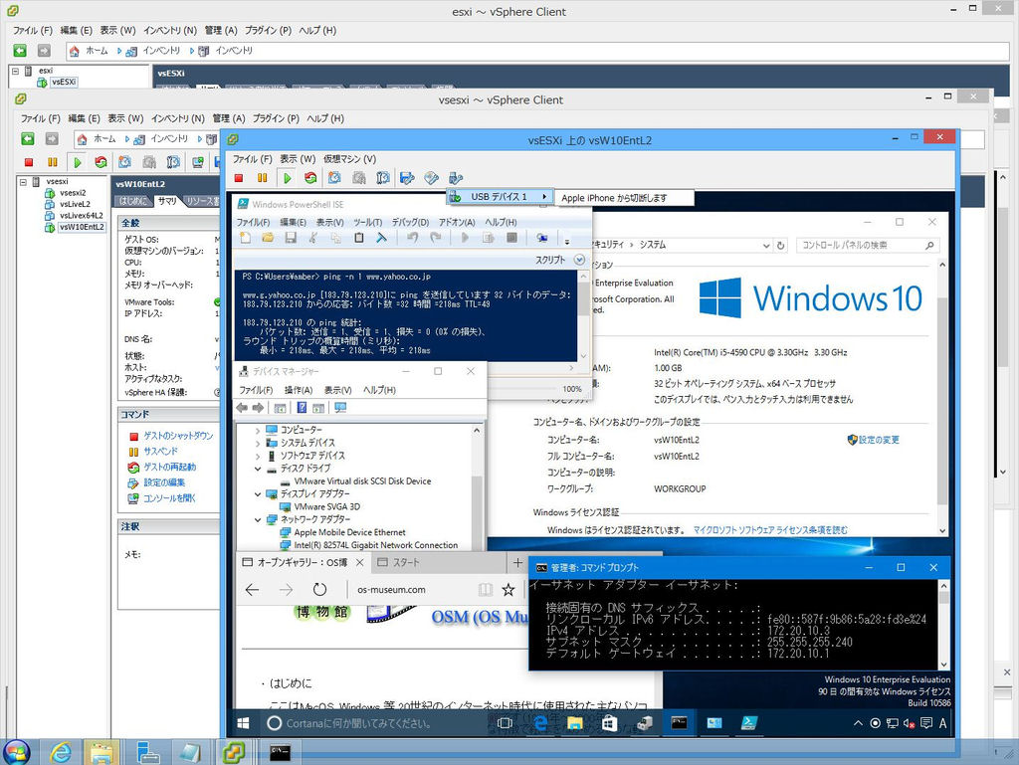Collapse the ディスク ドライブ node in Device Manager
The image size is (1019, 765).
coord(258,469)
